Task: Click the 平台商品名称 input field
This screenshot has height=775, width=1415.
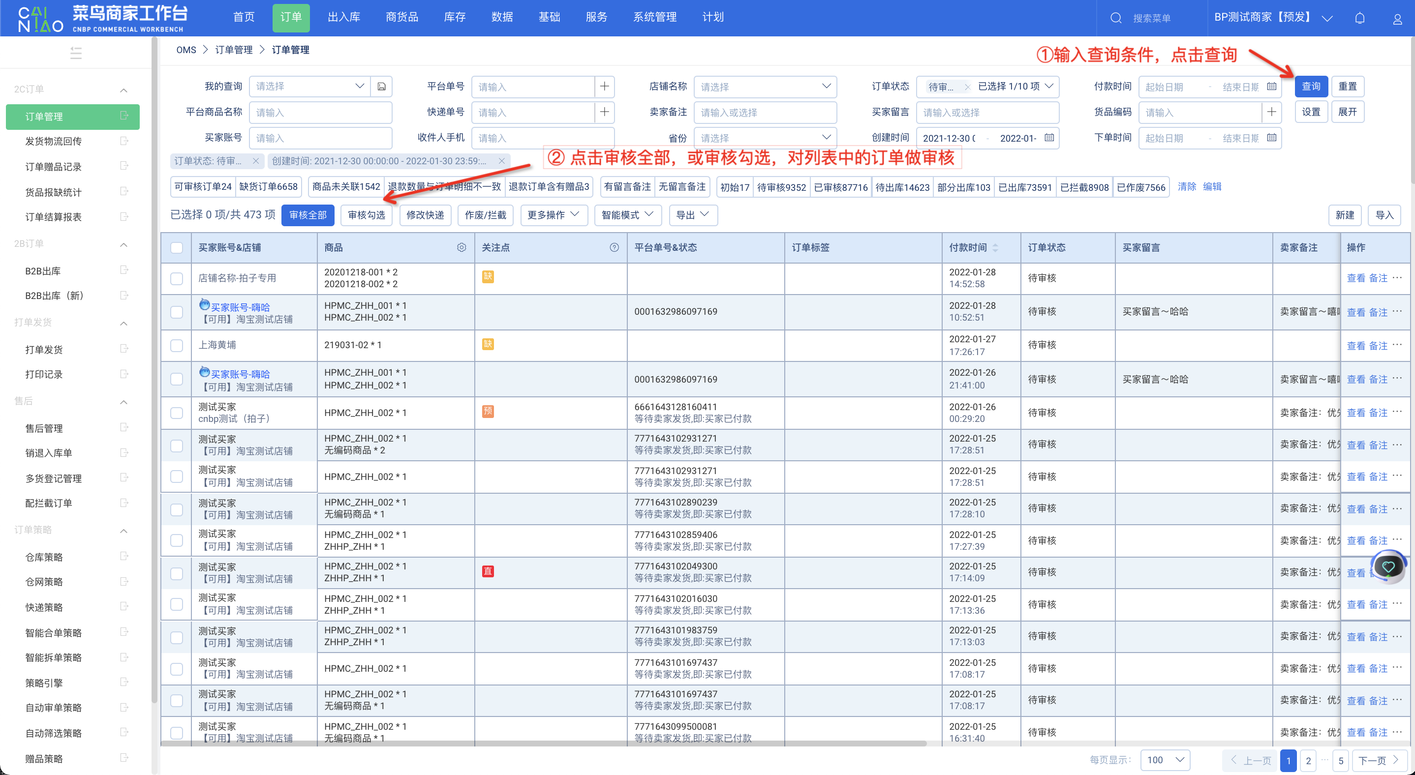Action: click(x=320, y=112)
